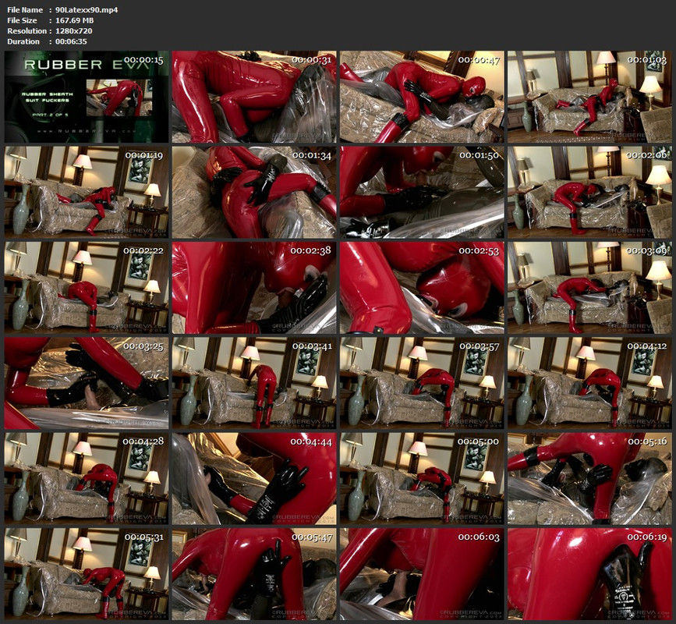Choose the thumbnail marked 00:06:03

(422, 574)
